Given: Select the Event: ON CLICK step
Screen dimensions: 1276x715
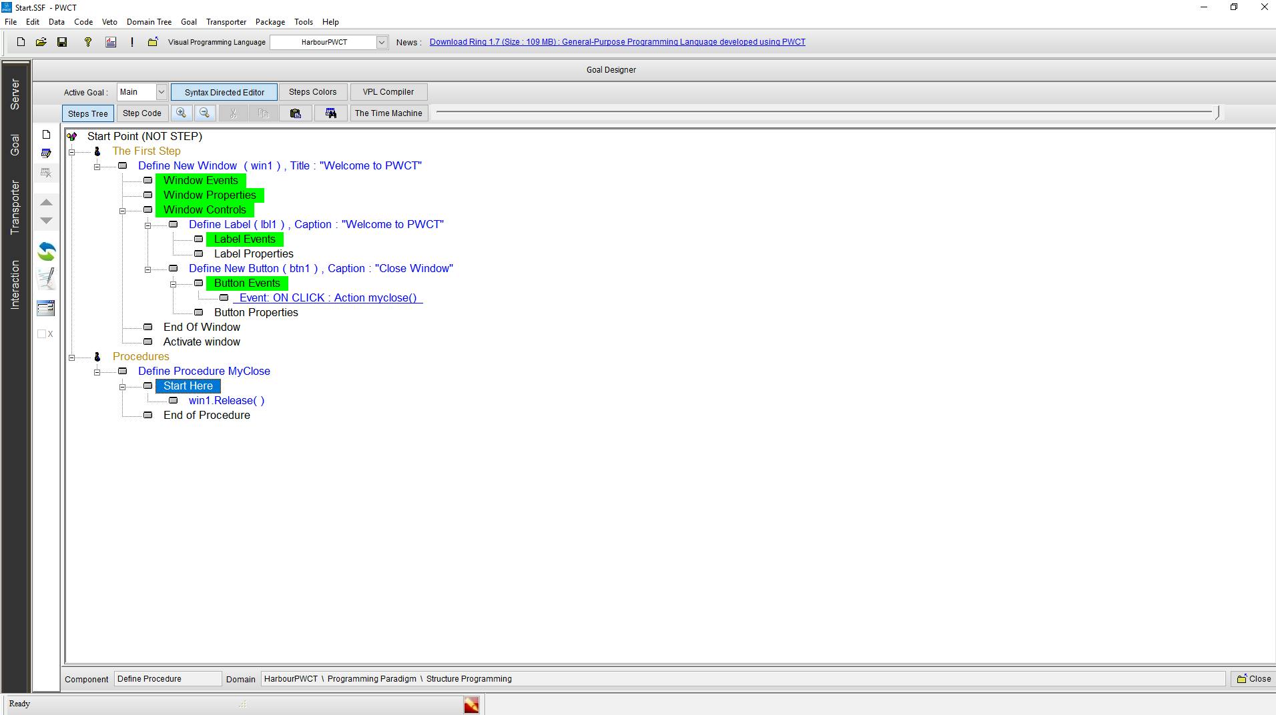Looking at the screenshot, I should (328, 298).
